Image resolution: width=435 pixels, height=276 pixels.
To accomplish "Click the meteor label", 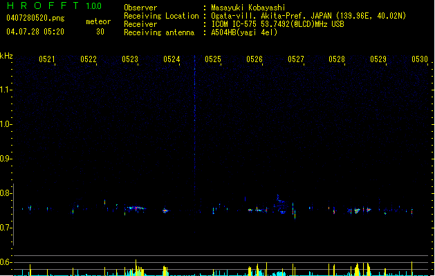I will click(98, 21).
